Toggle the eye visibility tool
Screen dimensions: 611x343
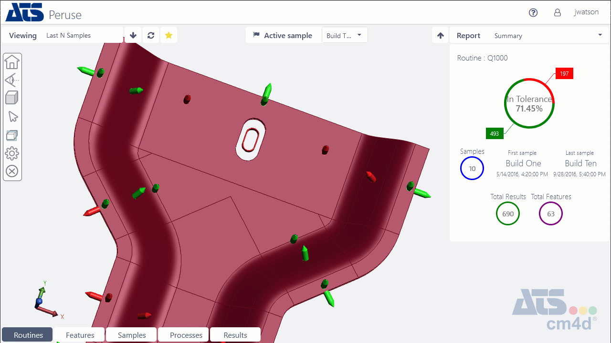pos(12,80)
